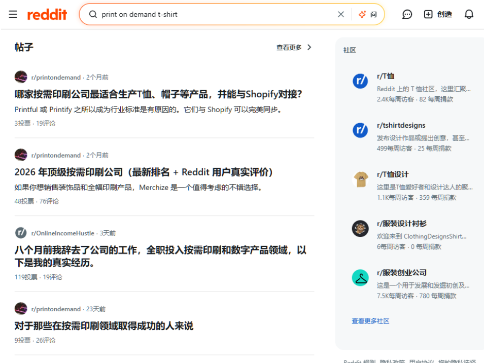Click the Merchize snippet text
This screenshot has height=363, width=484.
pyautogui.click(x=140, y=188)
